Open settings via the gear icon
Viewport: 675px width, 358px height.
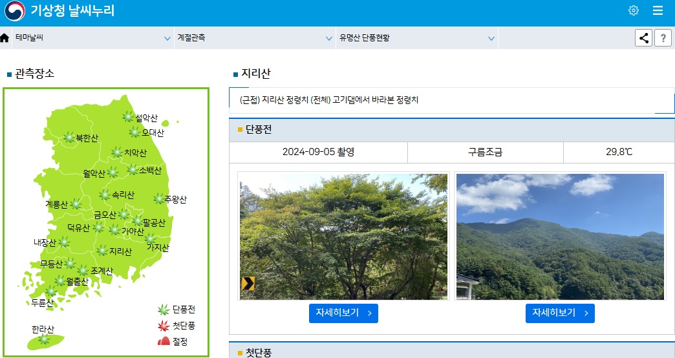[633, 10]
